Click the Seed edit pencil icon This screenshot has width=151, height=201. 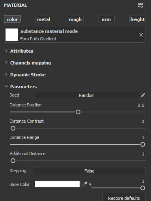point(143,95)
